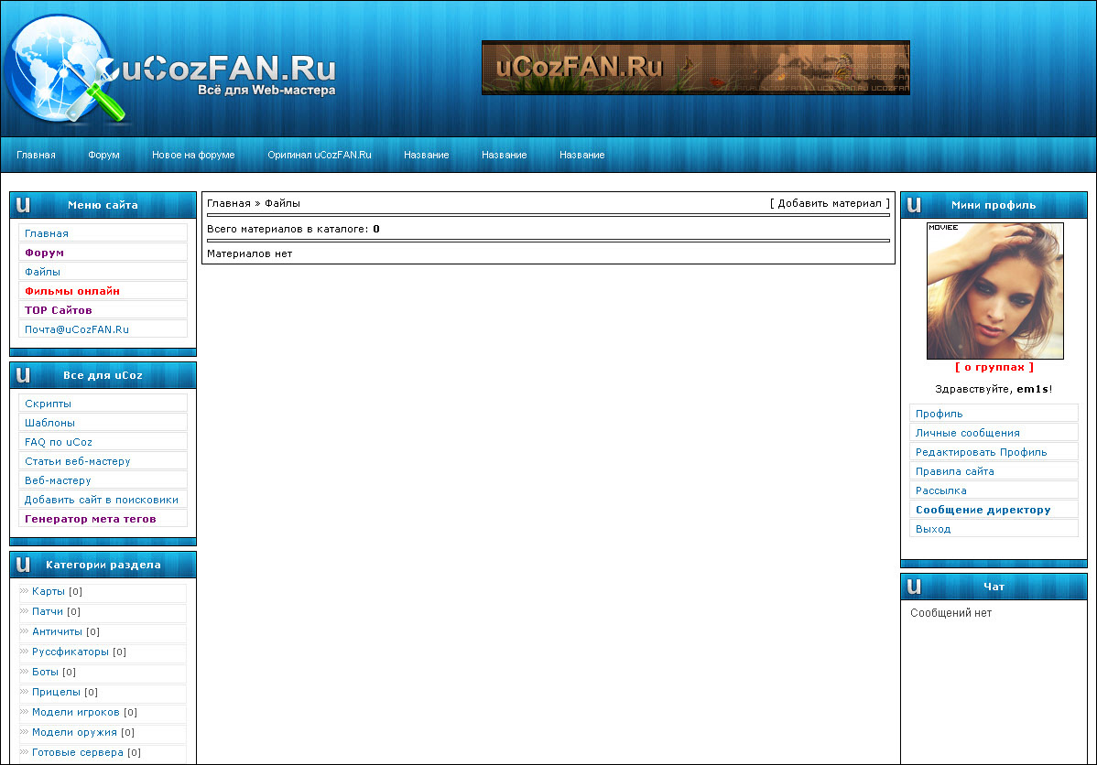Click the 'u' icon beside Чат
Image resolution: width=1097 pixels, height=765 pixels.
(915, 587)
